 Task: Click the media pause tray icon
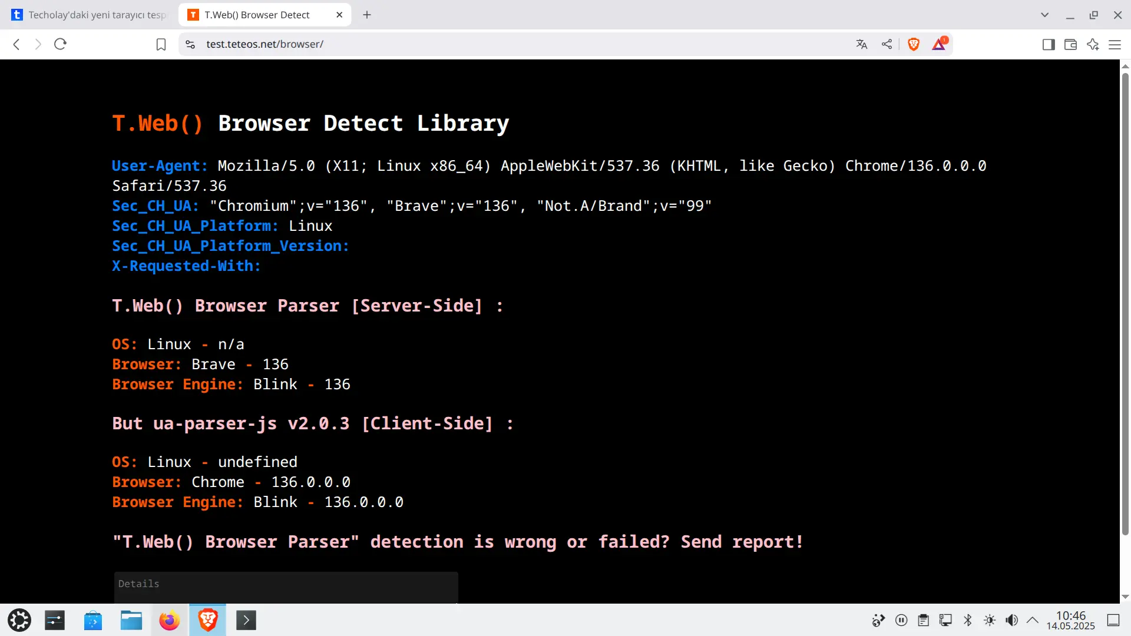(x=901, y=620)
